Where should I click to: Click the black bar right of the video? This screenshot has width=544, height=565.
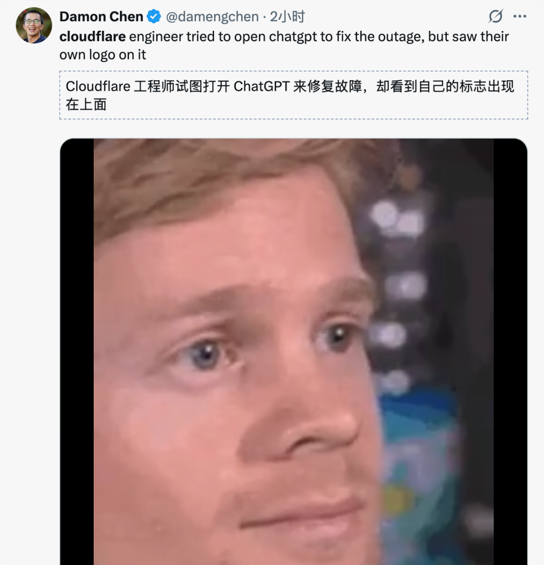[510, 352]
